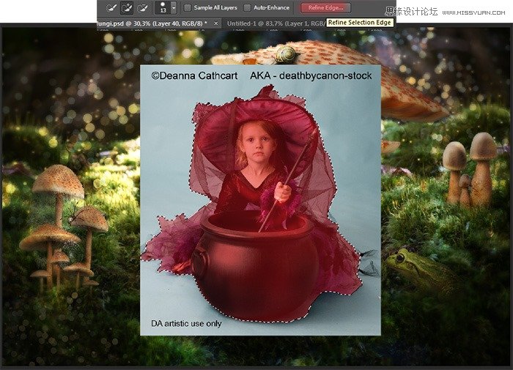The image size is (513, 370).
Task: Switch to the fungi.psd document tab
Action: (x=152, y=23)
